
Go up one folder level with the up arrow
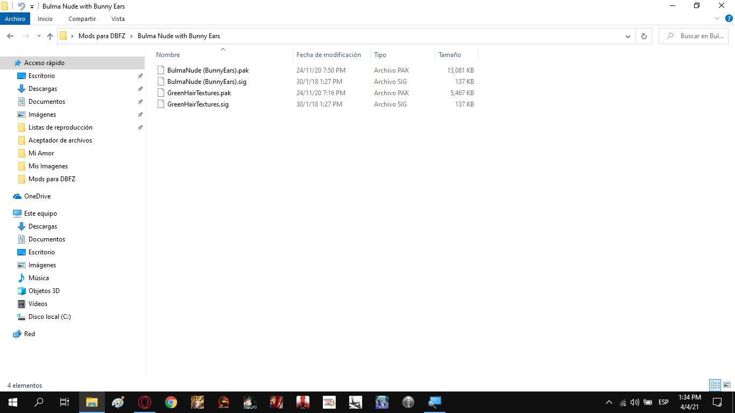[x=50, y=36]
